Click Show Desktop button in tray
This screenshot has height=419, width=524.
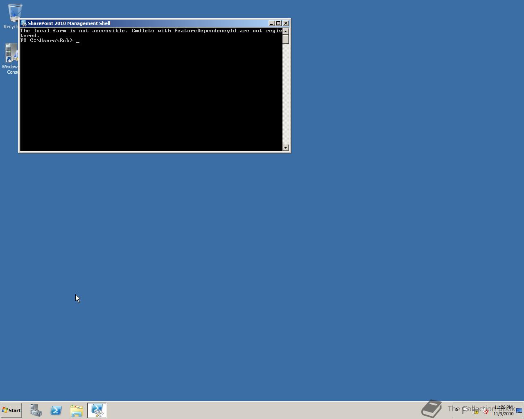point(519,410)
